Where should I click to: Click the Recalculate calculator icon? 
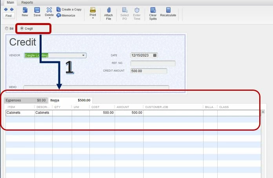168,10
